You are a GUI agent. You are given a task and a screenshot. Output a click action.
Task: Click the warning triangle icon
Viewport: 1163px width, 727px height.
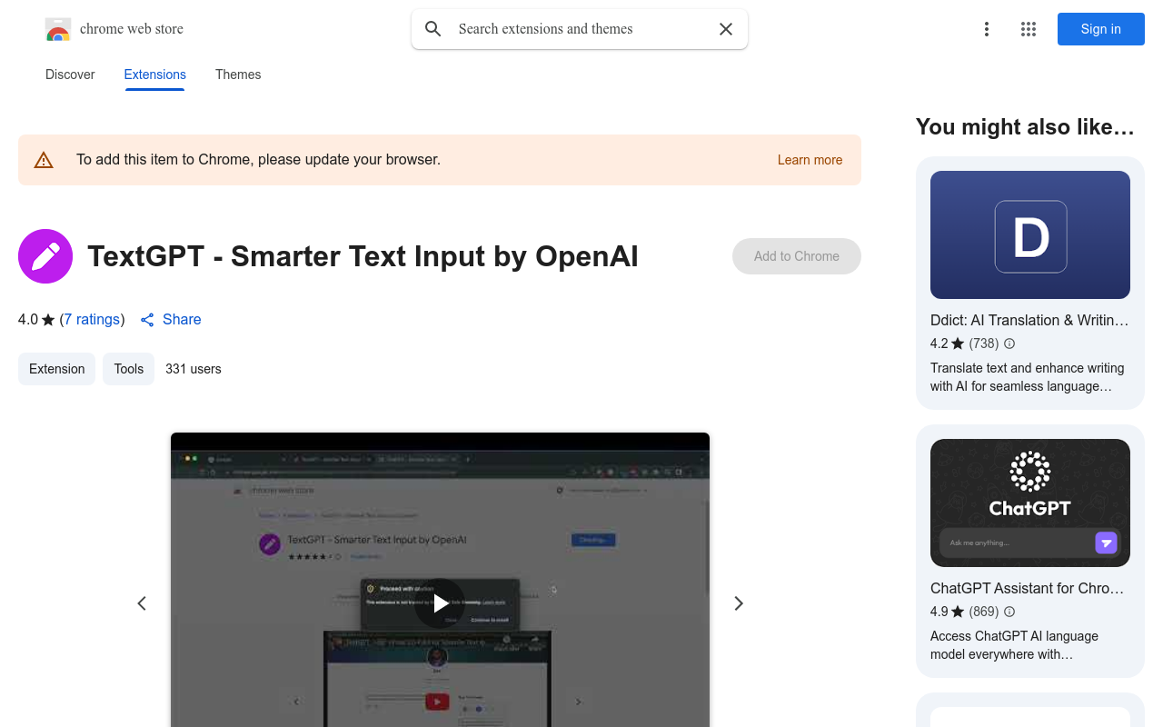44,160
